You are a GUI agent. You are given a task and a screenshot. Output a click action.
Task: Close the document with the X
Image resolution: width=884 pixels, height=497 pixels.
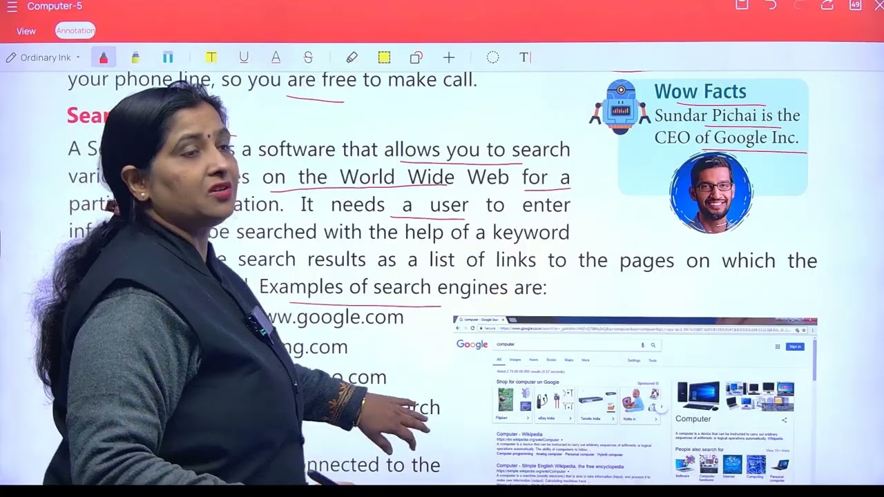tap(879, 5)
